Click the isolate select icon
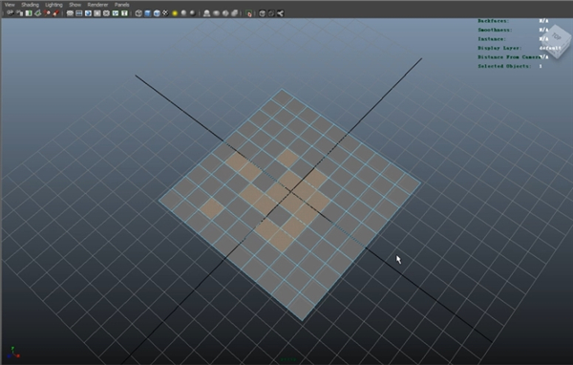573x365 pixels. click(249, 13)
